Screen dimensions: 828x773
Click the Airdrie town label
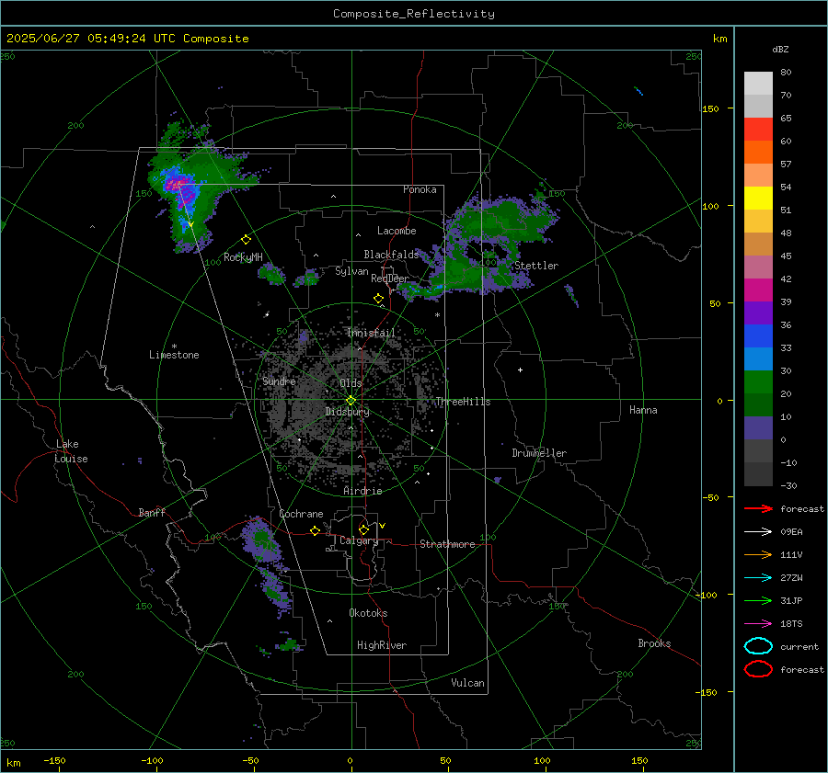[x=362, y=491]
